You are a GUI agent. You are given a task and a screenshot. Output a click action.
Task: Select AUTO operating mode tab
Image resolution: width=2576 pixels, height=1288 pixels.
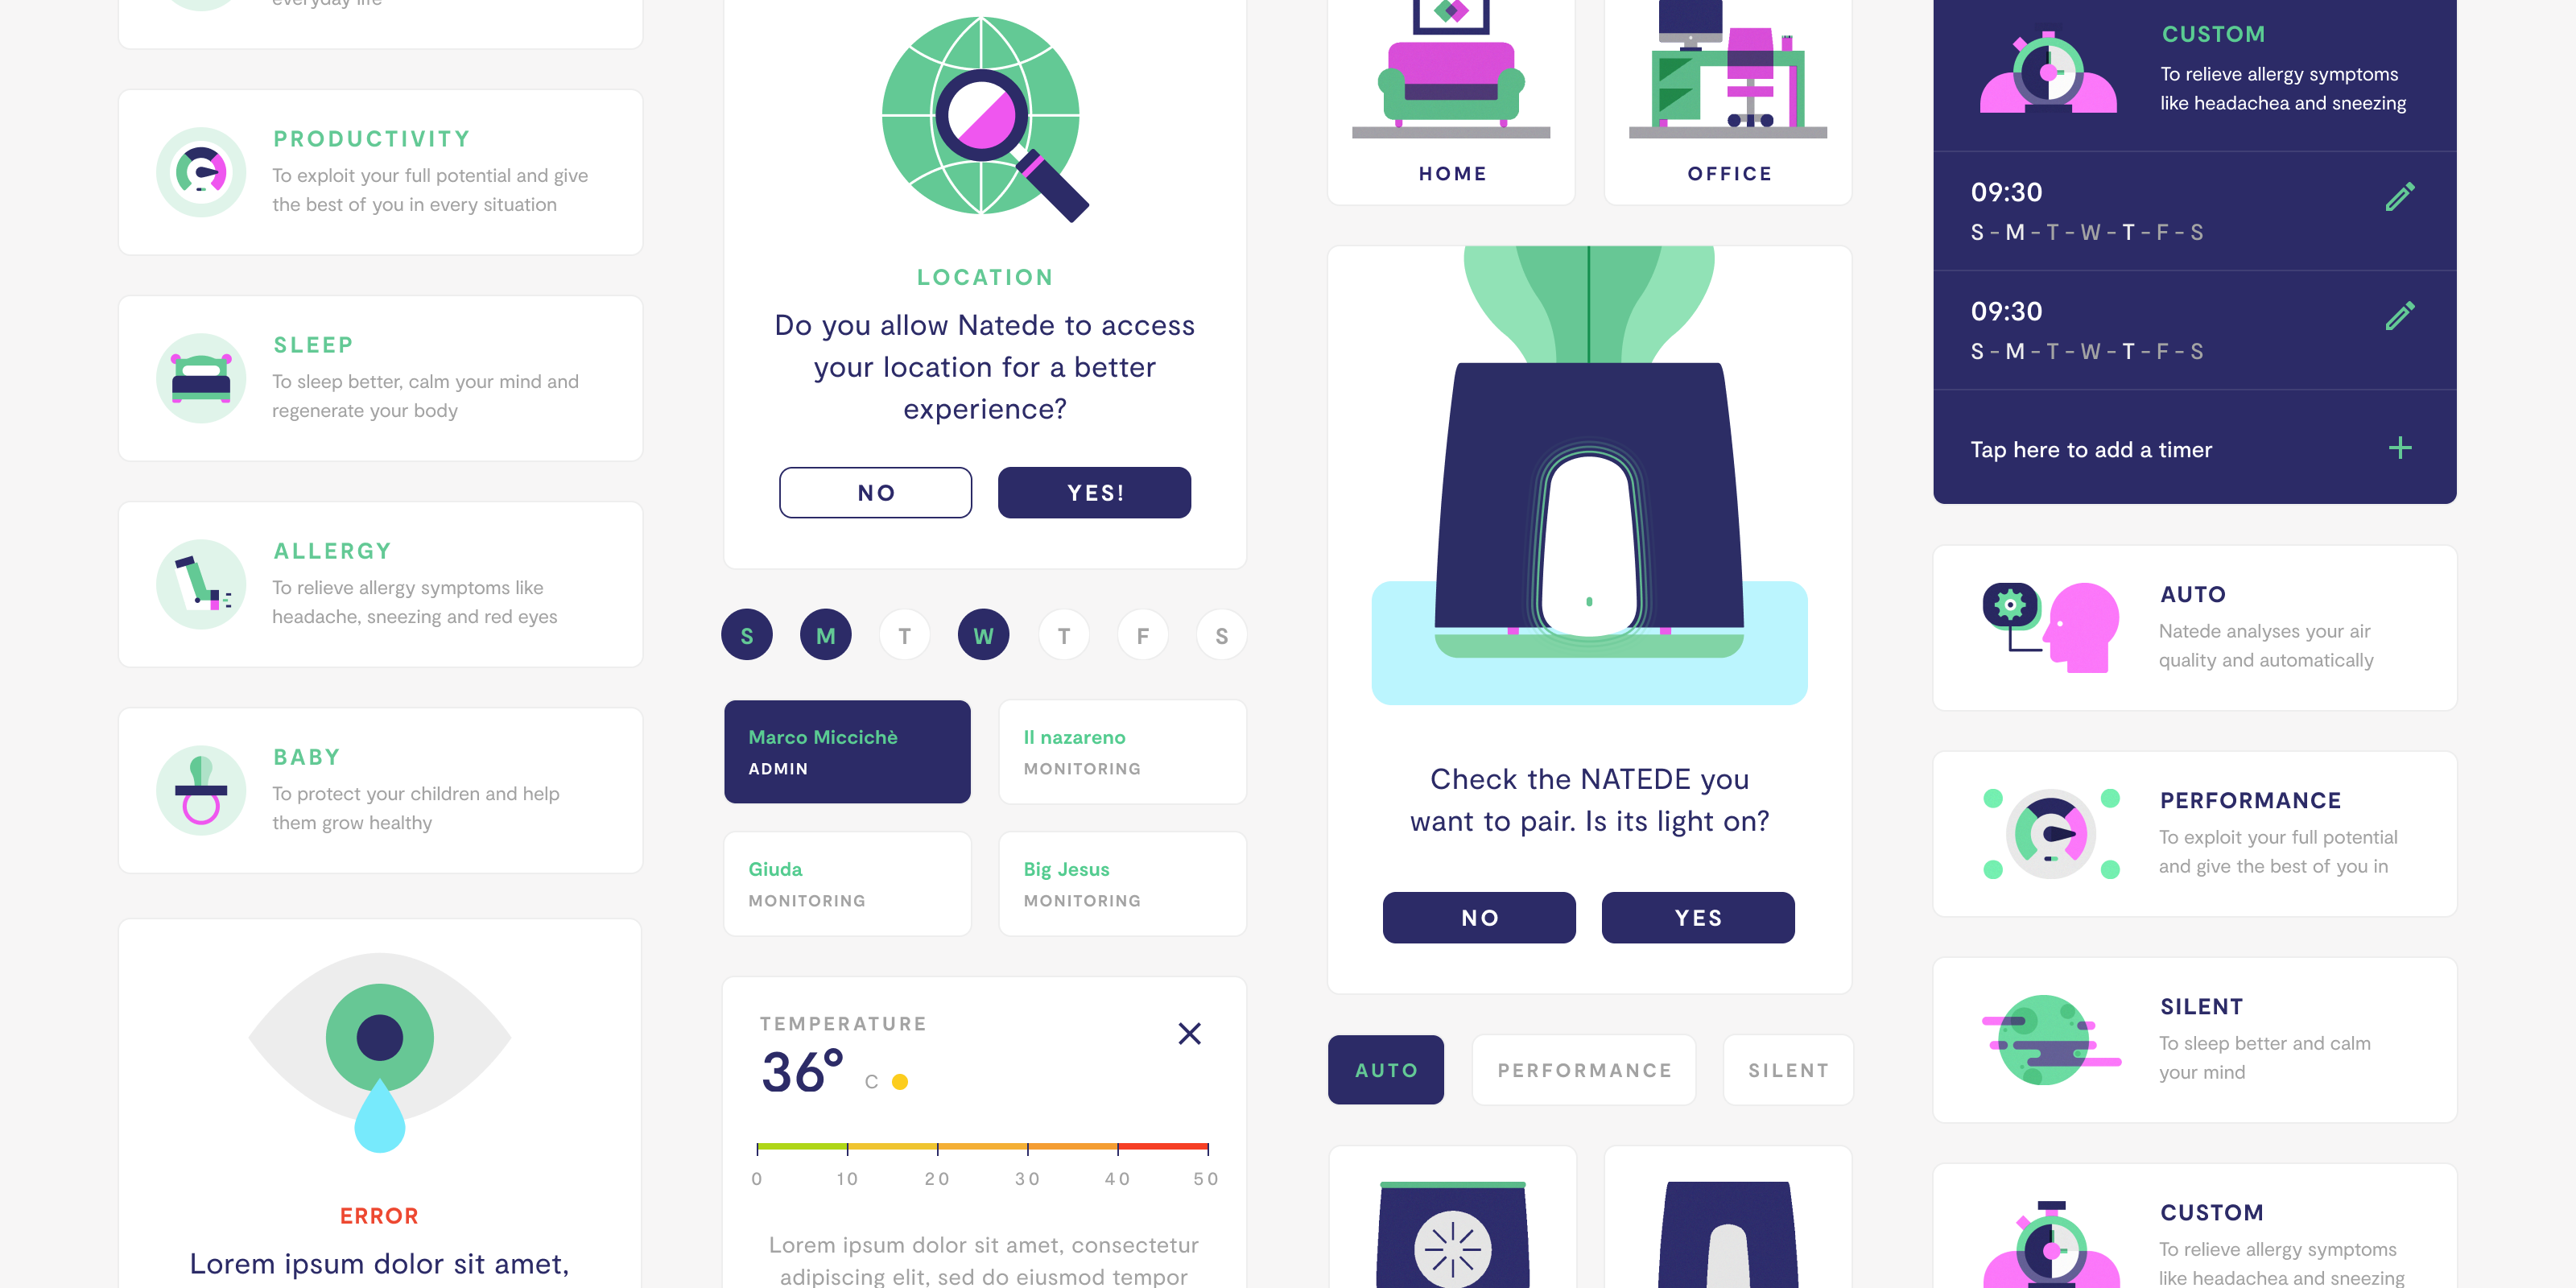point(1386,1070)
